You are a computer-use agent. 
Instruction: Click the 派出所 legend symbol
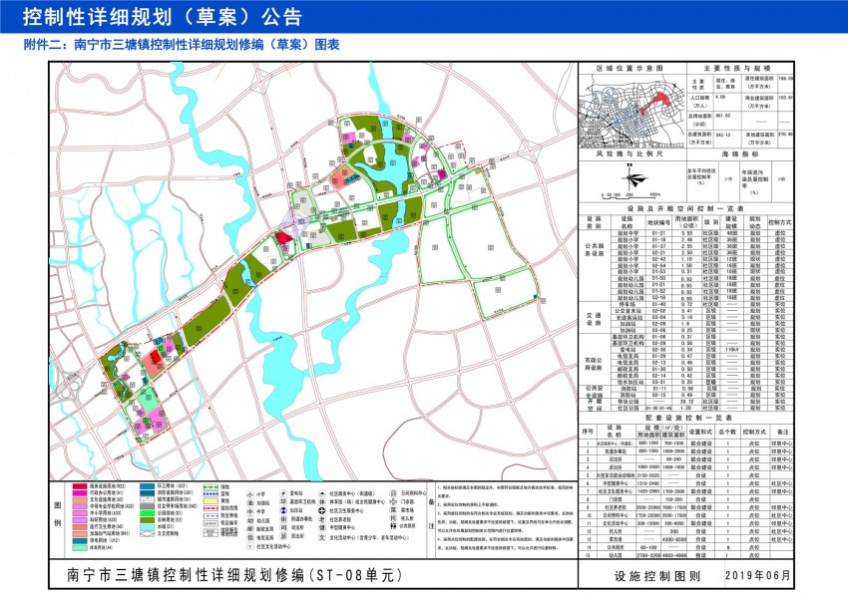(x=283, y=536)
